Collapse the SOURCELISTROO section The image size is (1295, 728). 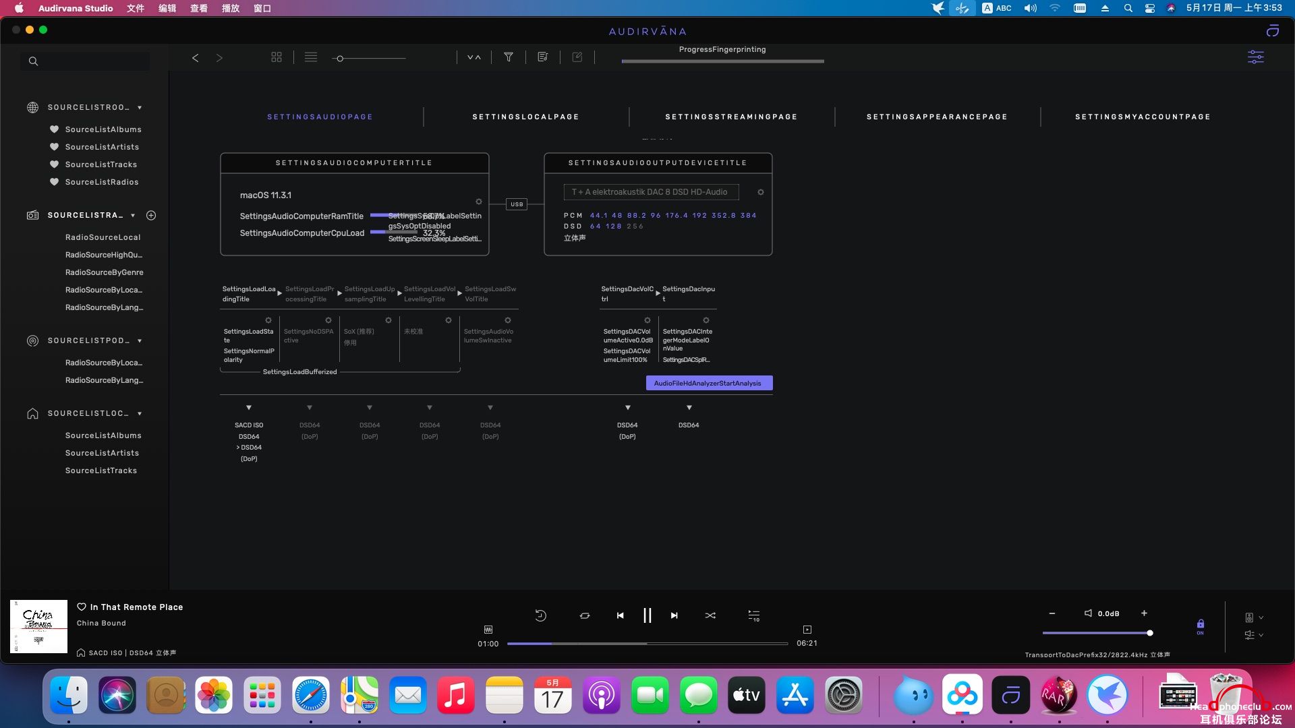(140, 108)
